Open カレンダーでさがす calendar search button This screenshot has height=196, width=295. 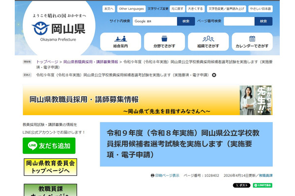[252, 42]
